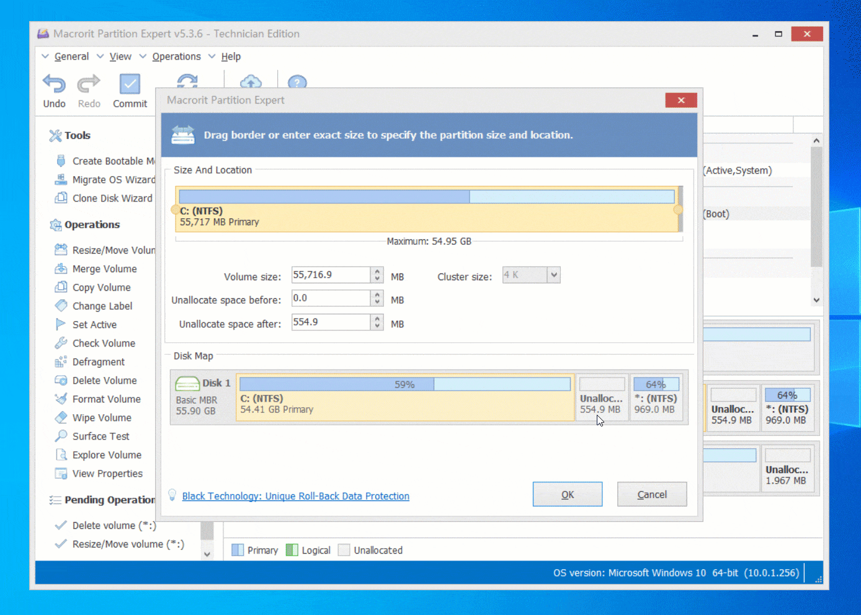Select the Defragment operation
This screenshot has width=861, height=615.
pyautogui.click(x=98, y=361)
